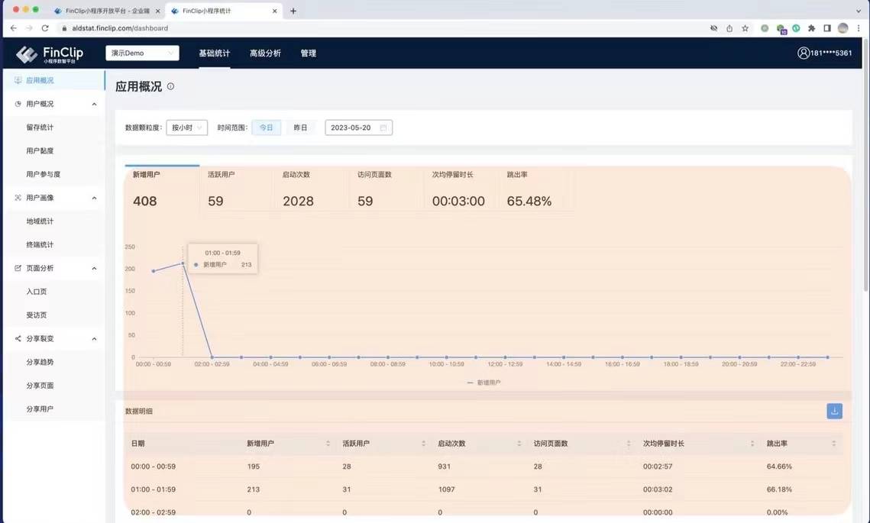The height and width of the screenshot is (523, 870).
Task: Click the info icon beside 应用概况 title
Action: pos(170,86)
